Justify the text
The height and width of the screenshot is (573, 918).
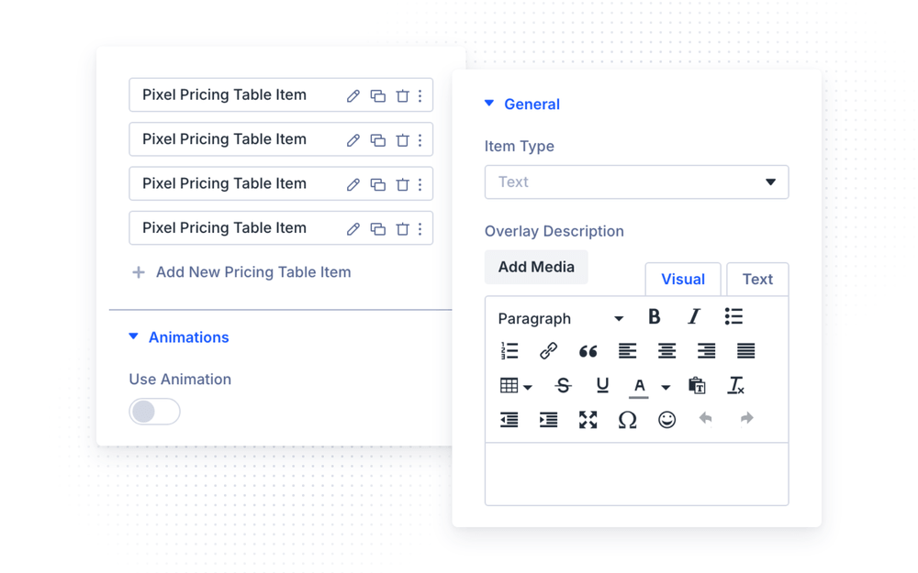point(745,351)
